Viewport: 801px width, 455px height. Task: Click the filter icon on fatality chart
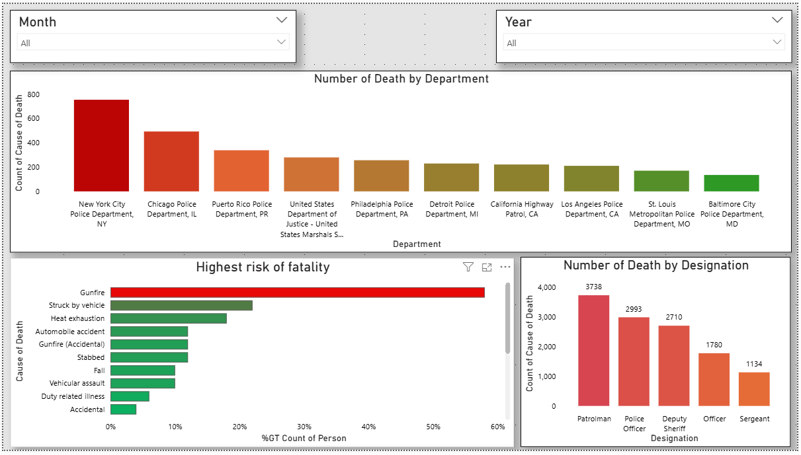tap(468, 267)
